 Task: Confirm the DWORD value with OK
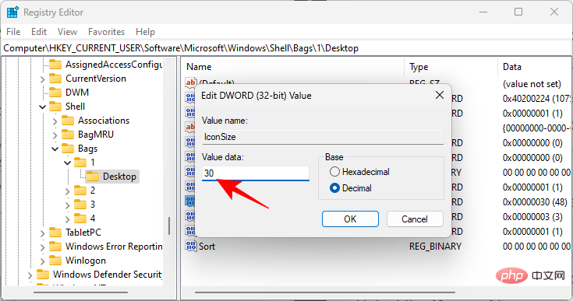coord(350,219)
